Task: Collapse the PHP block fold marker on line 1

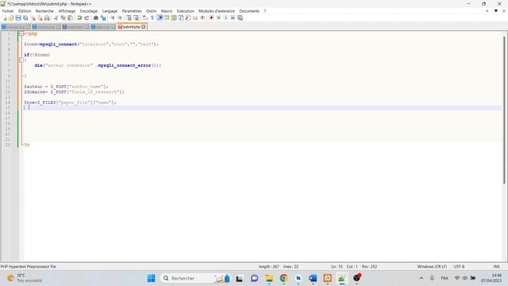Action: click(x=21, y=33)
